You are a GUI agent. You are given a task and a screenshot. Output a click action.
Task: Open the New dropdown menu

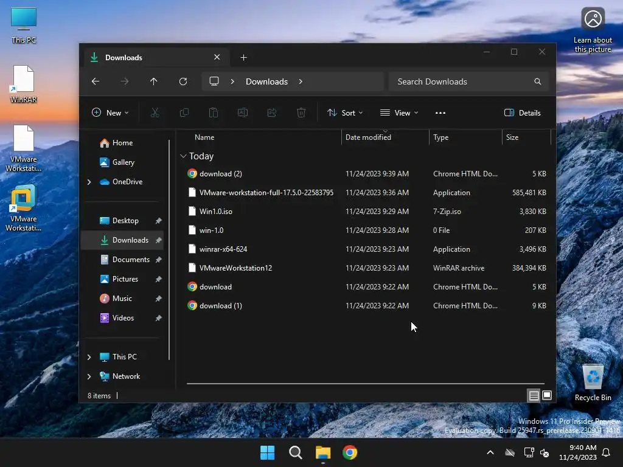point(111,112)
